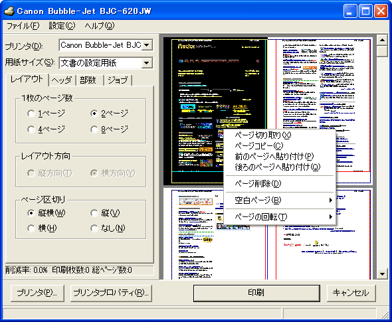Choose 前のページへ貼り付け(P) menu entry
392x322 pixels.
point(280,157)
